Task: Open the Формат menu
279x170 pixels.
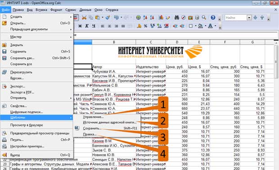Action: coord(56,10)
